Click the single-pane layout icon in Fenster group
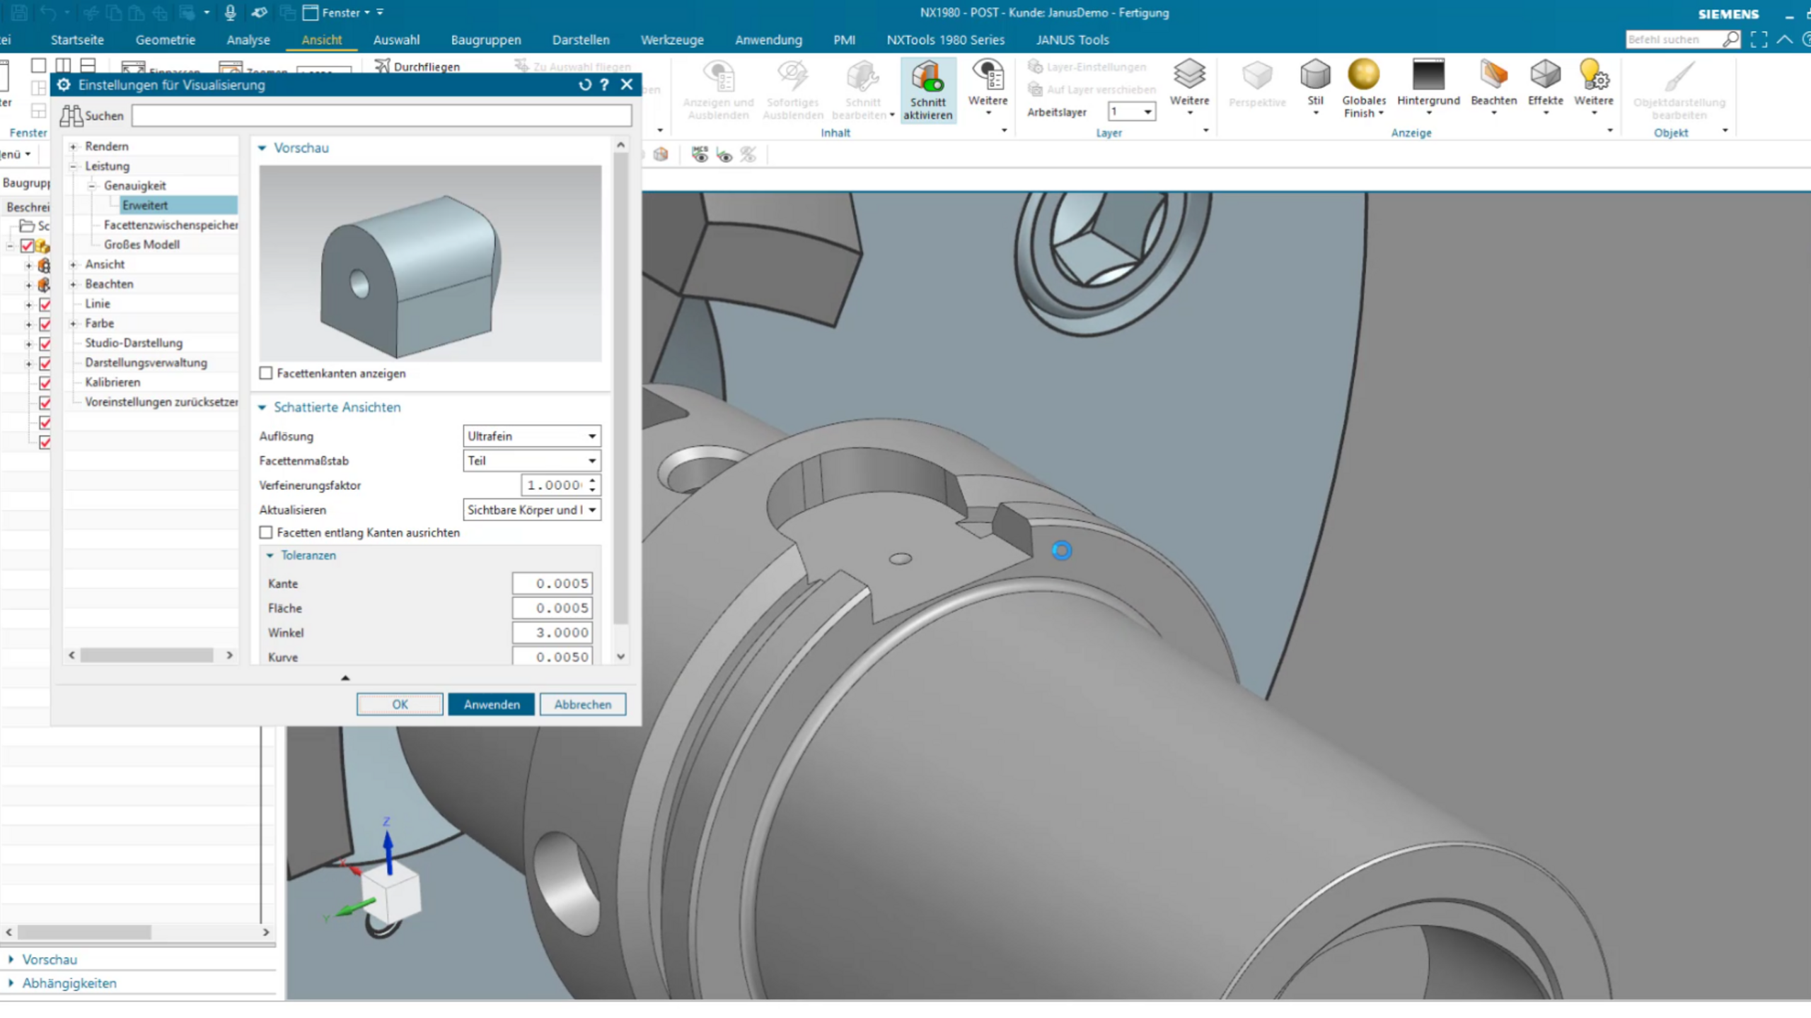This screenshot has width=1811, height=1018. pyautogui.click(x=39, y=66)
